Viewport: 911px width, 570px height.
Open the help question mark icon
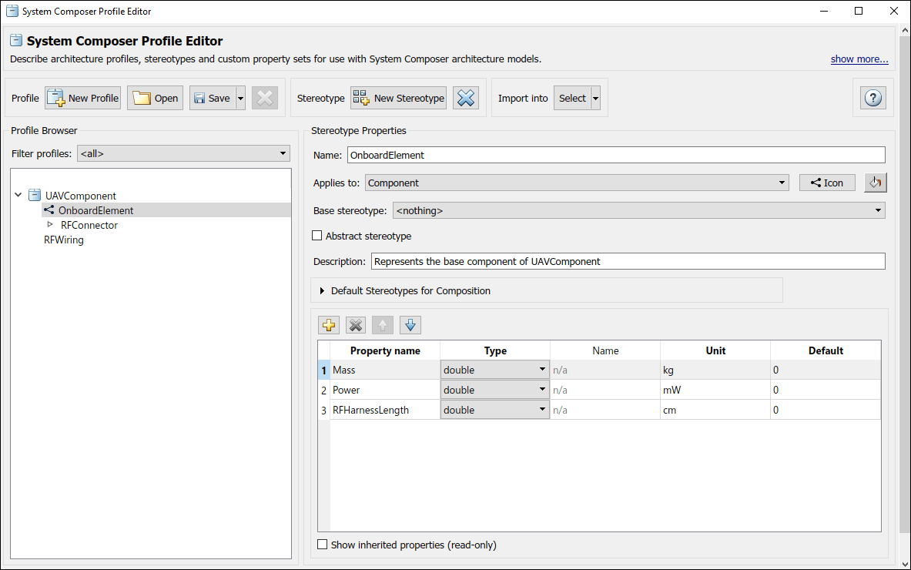873,98
